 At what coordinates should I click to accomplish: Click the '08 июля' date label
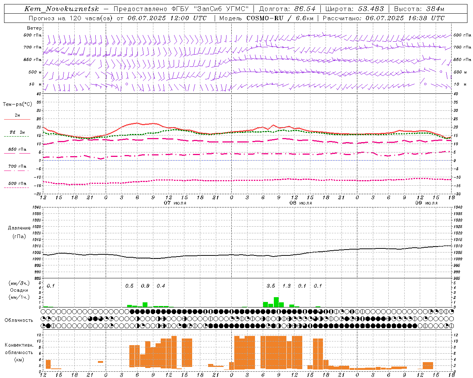[300, 203]
